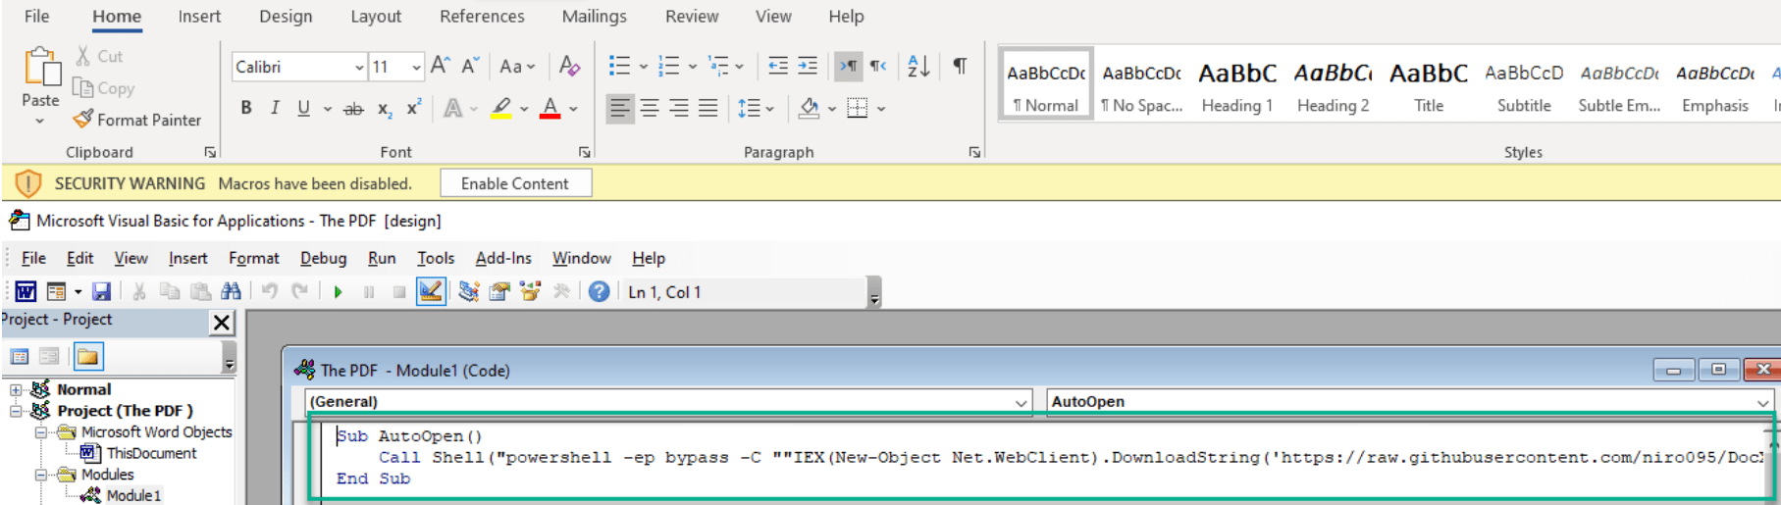The image size is (1781, 505).
Task: Toggle Underline formatting
Action: (x=304, y=108)
